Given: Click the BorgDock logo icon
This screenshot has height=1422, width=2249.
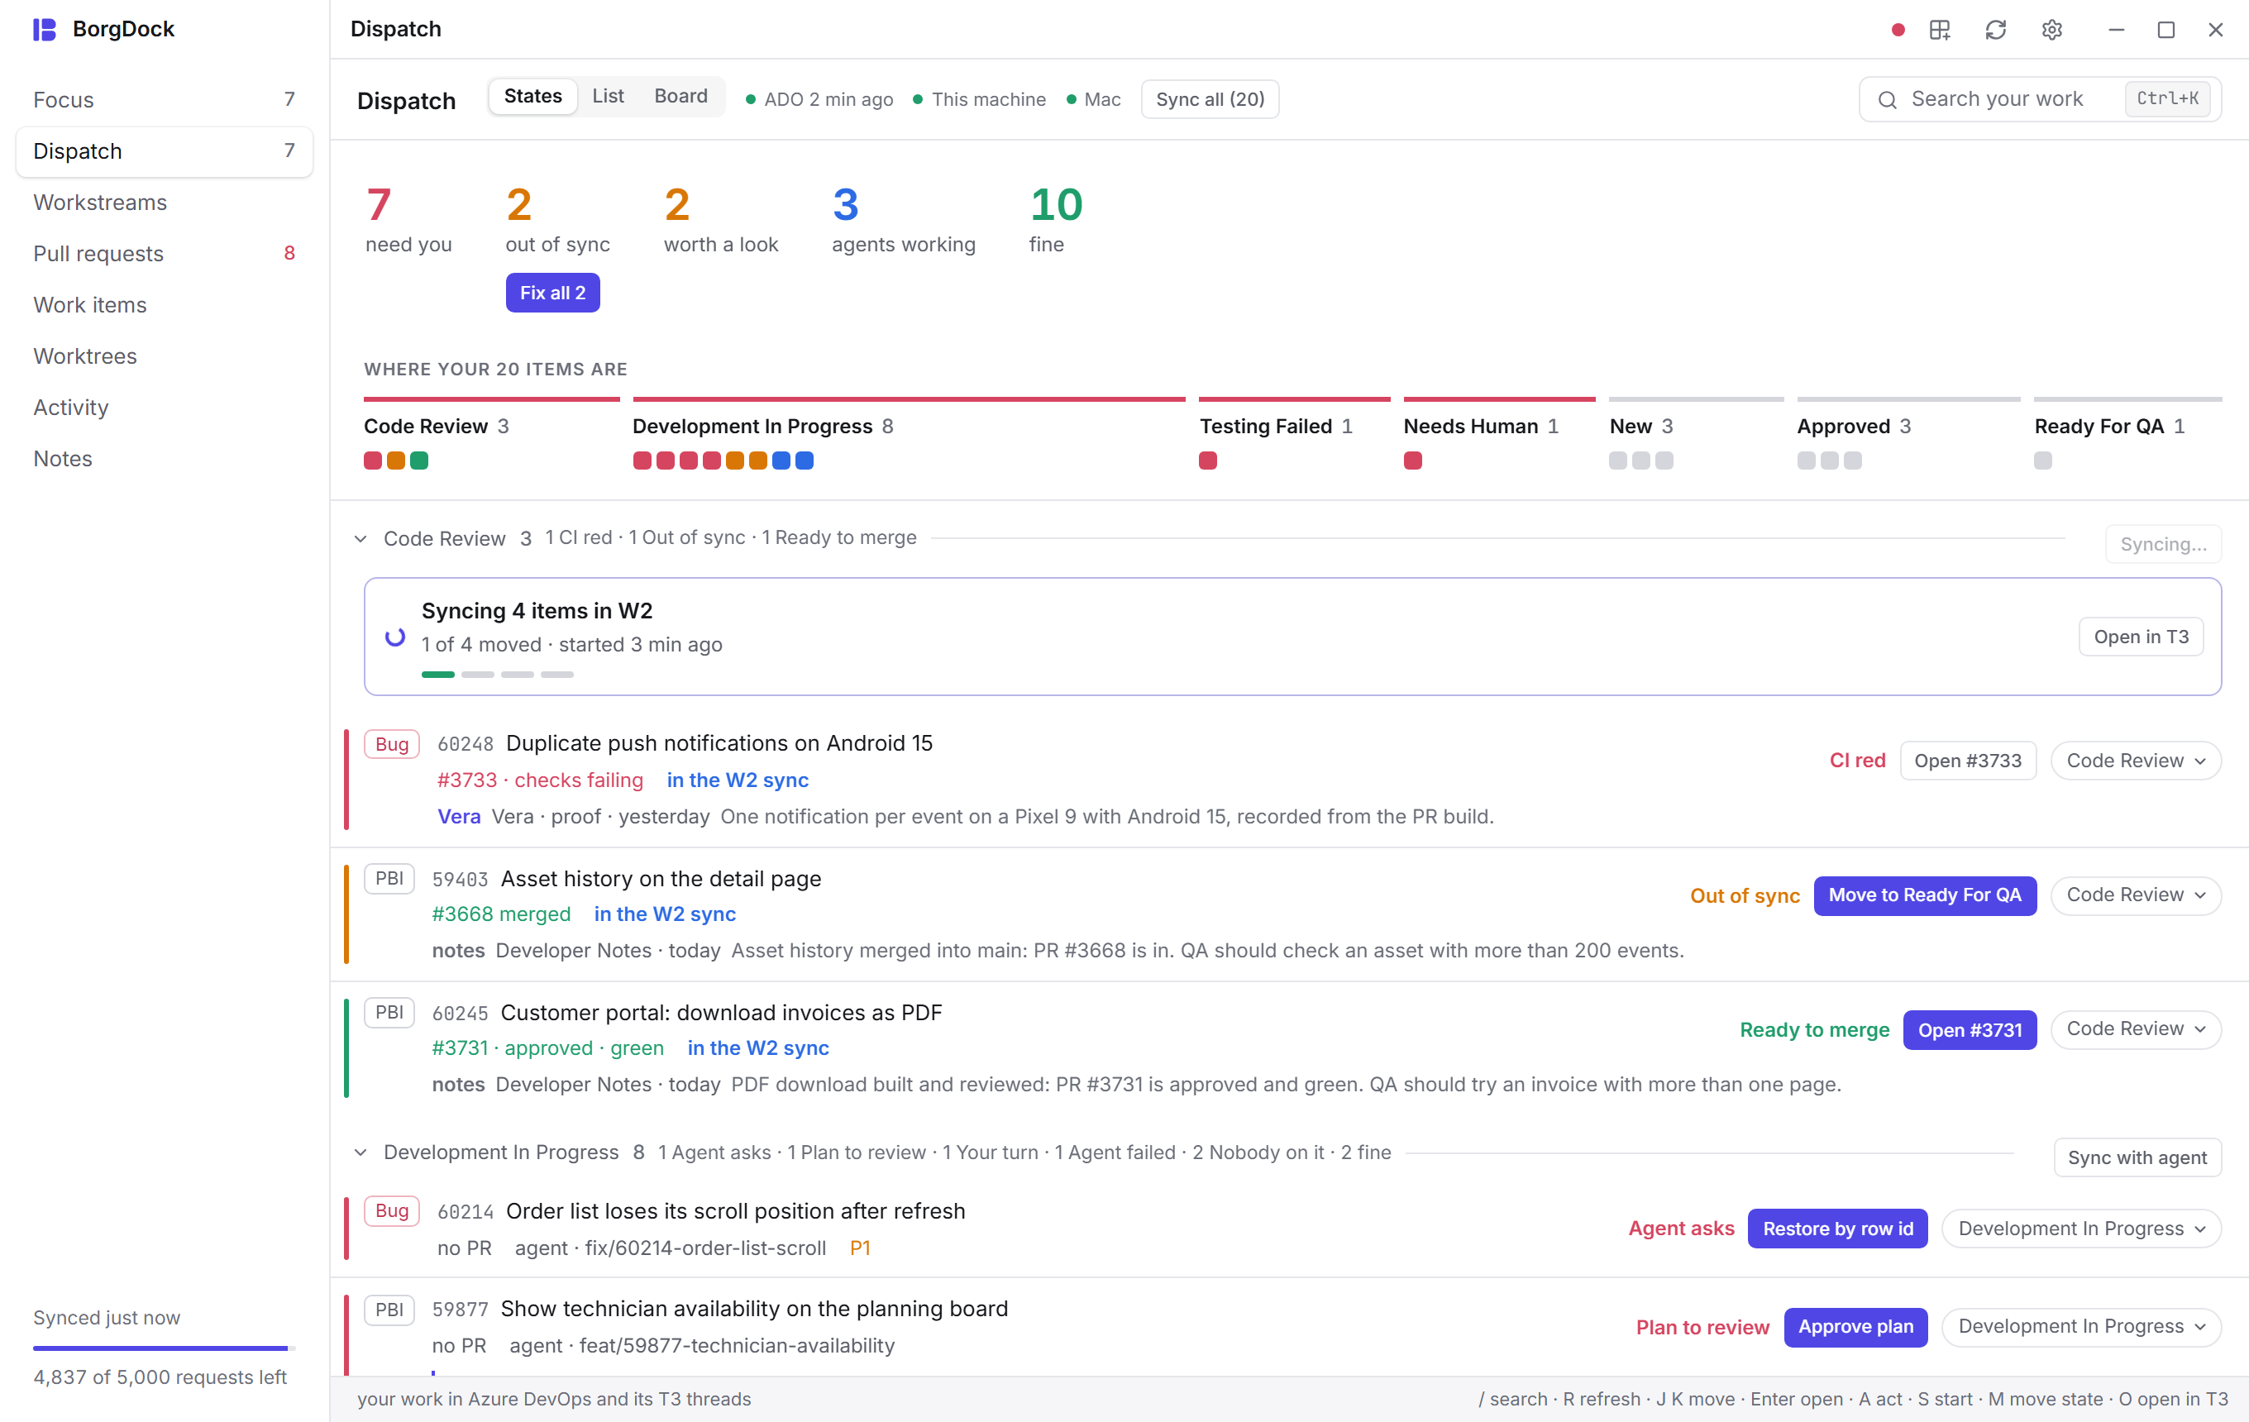Looking at the screenshot, I should point(45,29).
